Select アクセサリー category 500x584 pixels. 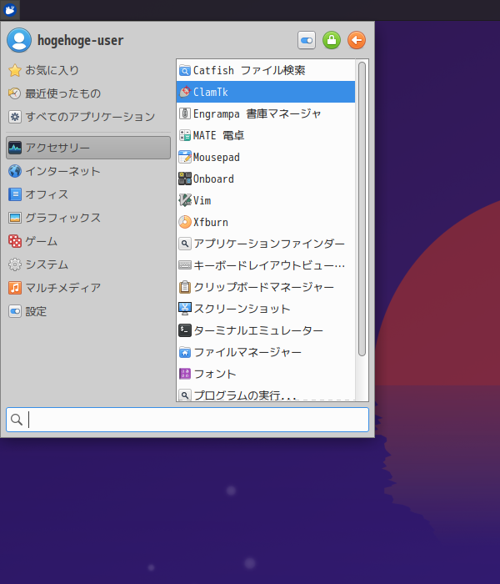point(88,148)
